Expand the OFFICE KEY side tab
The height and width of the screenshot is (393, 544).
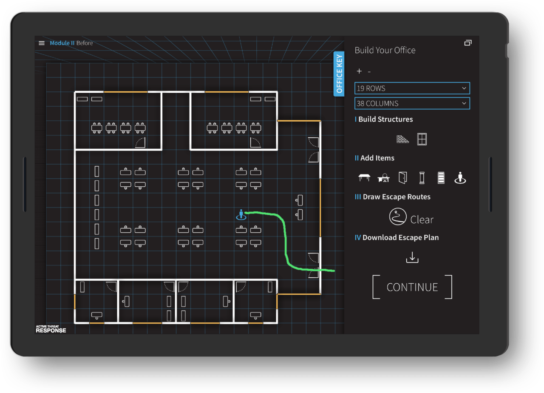(x=339, y=74)
